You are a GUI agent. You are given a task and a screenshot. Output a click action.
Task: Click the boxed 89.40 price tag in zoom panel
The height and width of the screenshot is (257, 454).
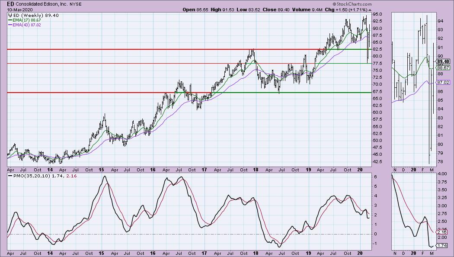[443, 61]
